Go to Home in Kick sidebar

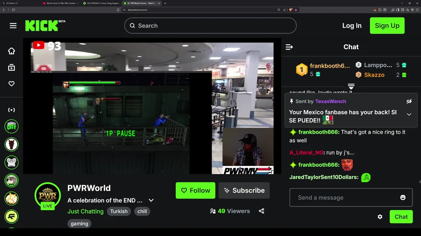pyautogui.click(x=12, y=51)
